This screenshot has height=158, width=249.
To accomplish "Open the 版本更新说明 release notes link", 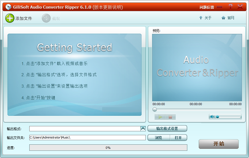I will [x=108, y=7].
